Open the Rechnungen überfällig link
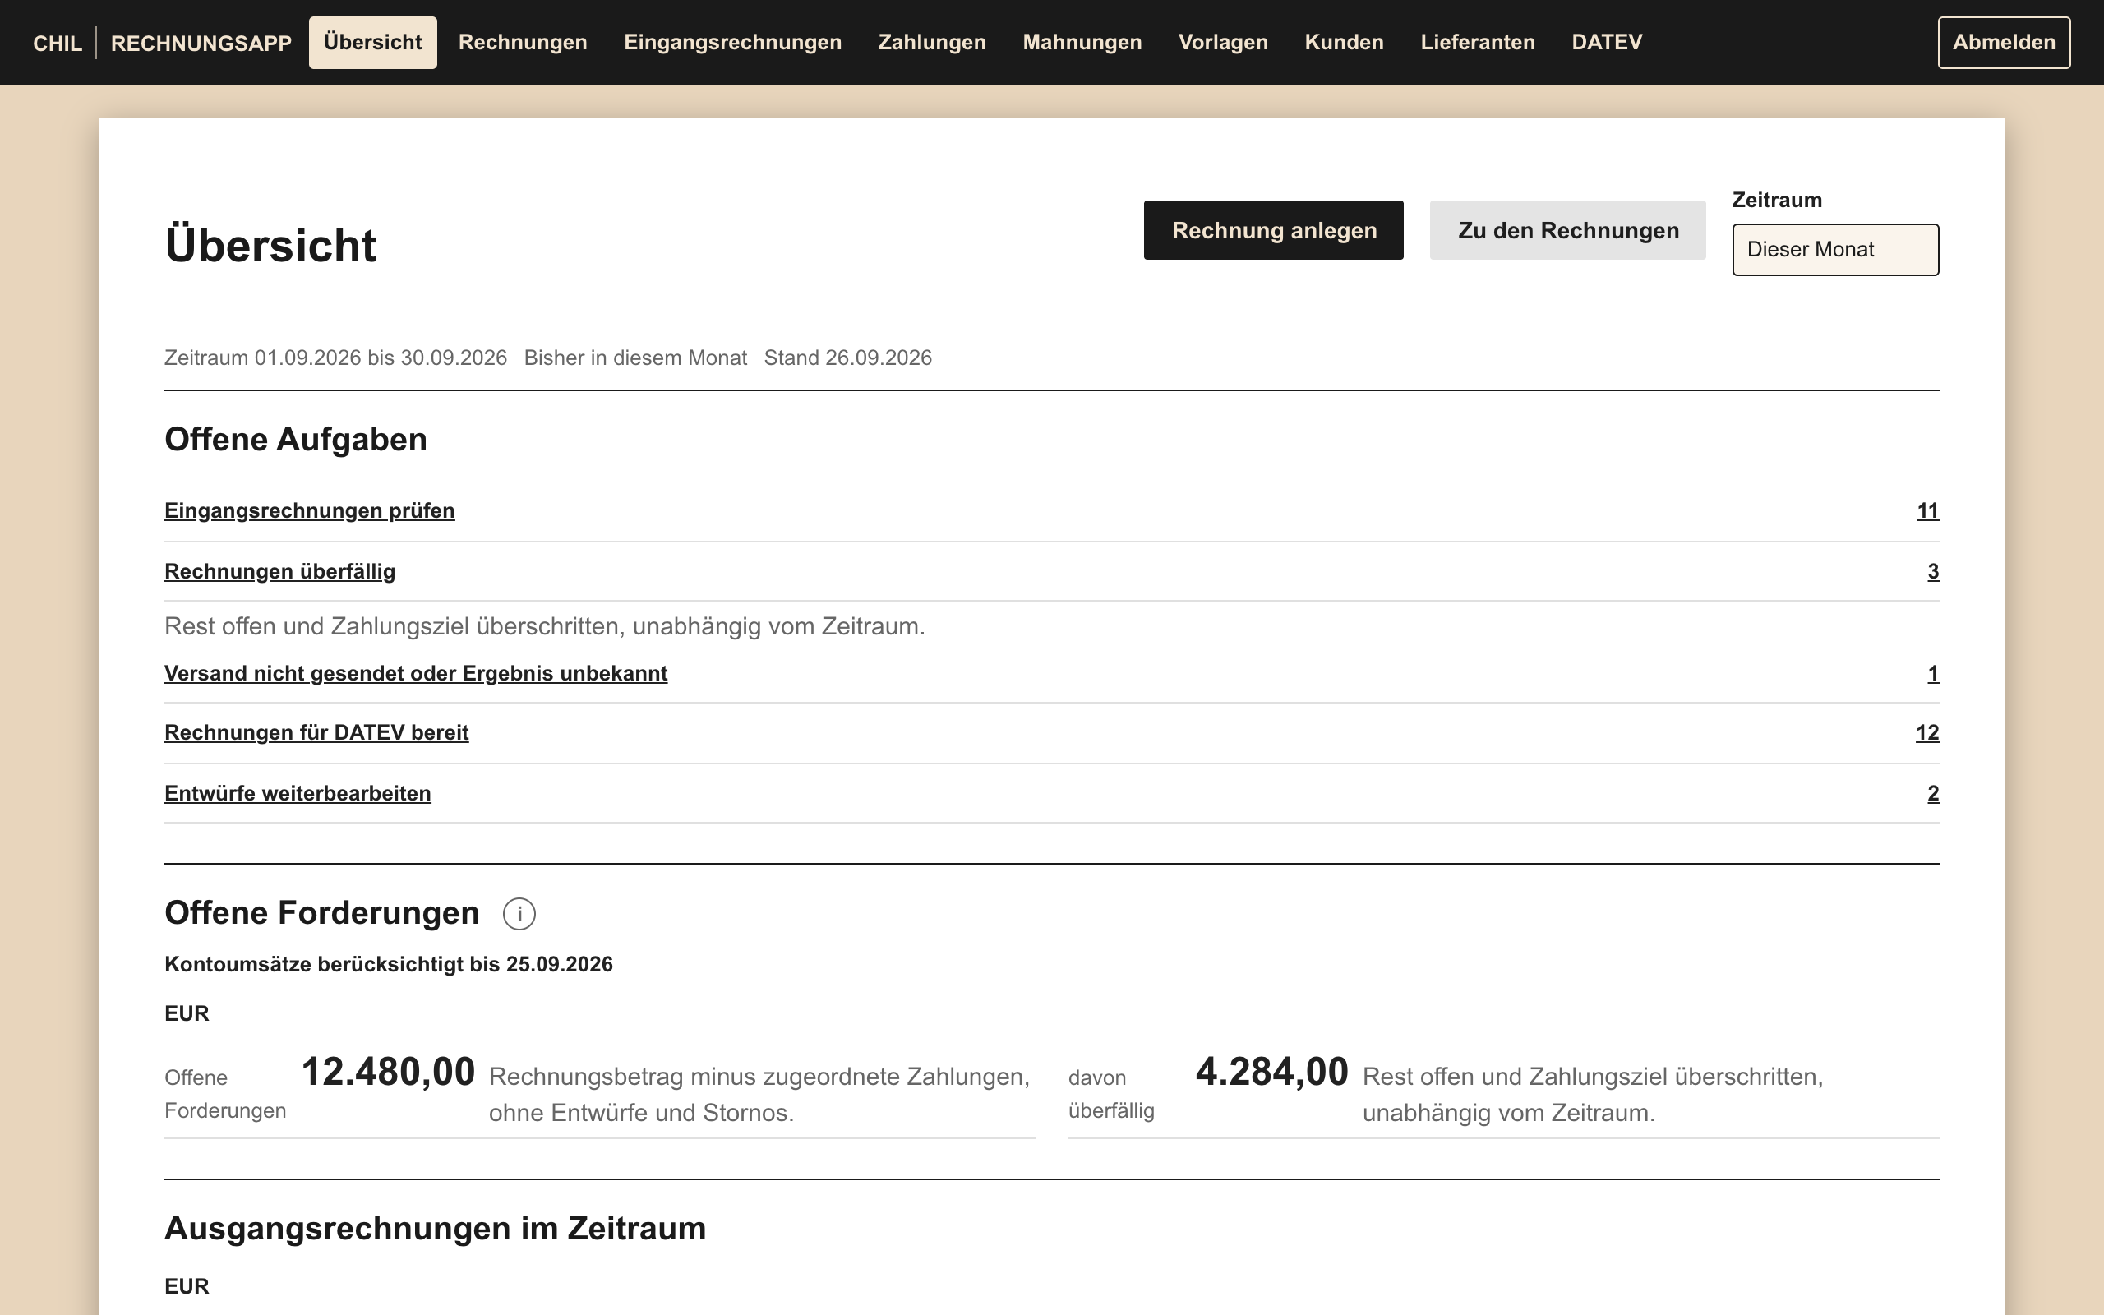 [x=280, y=571]
